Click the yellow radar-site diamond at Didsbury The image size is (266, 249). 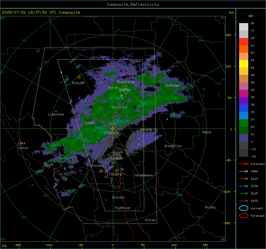tap(113, 129)
